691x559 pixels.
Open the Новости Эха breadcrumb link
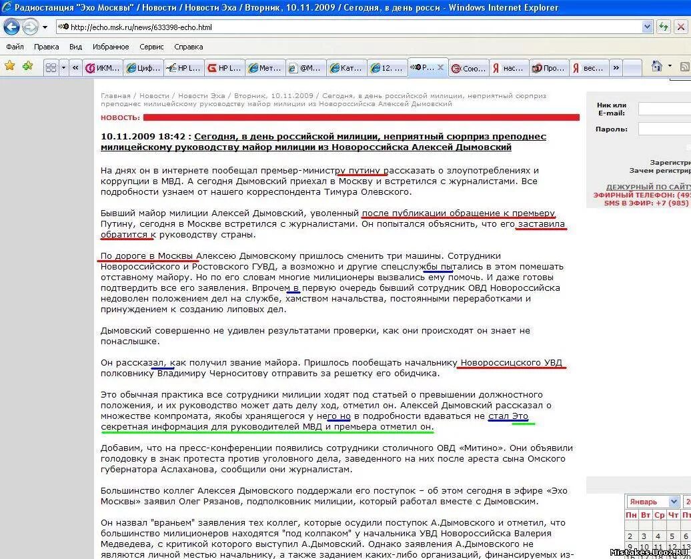(x=201, y=95)
